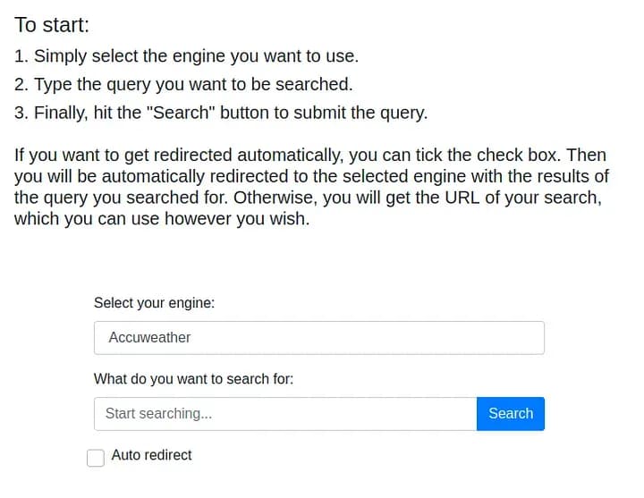The height and width of the screenshot is (498, 644).
Task: Click 'What do you want to search for:' label
Action: [x=193, y=378]
